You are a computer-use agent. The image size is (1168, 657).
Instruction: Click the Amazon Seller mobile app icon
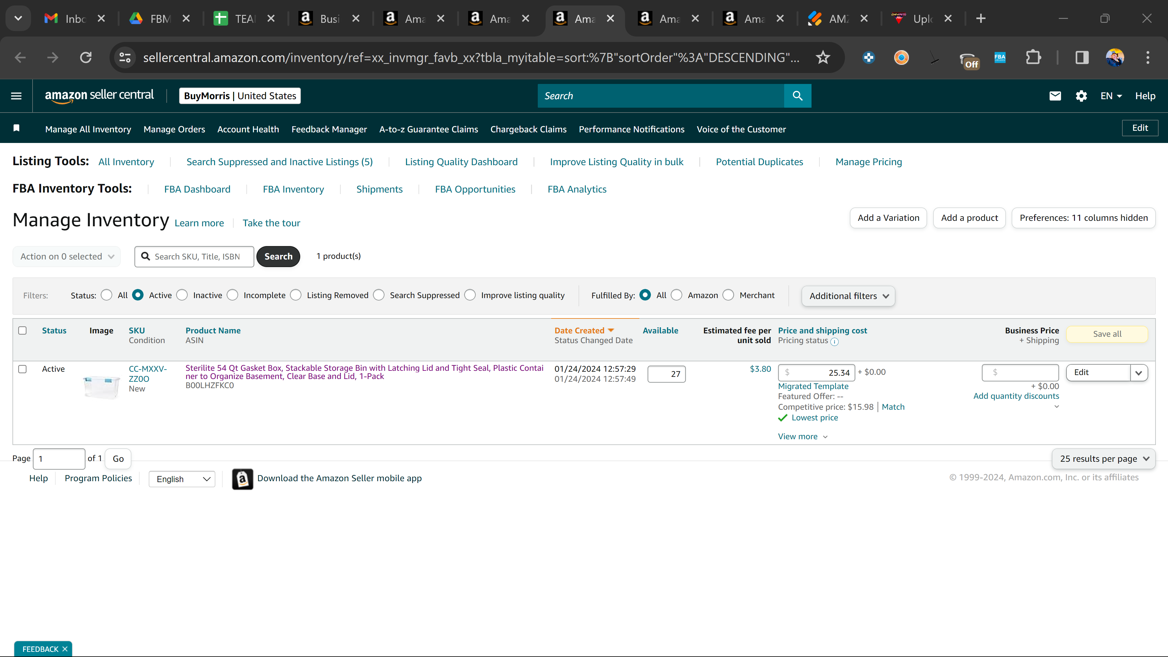tap(243, 479)
